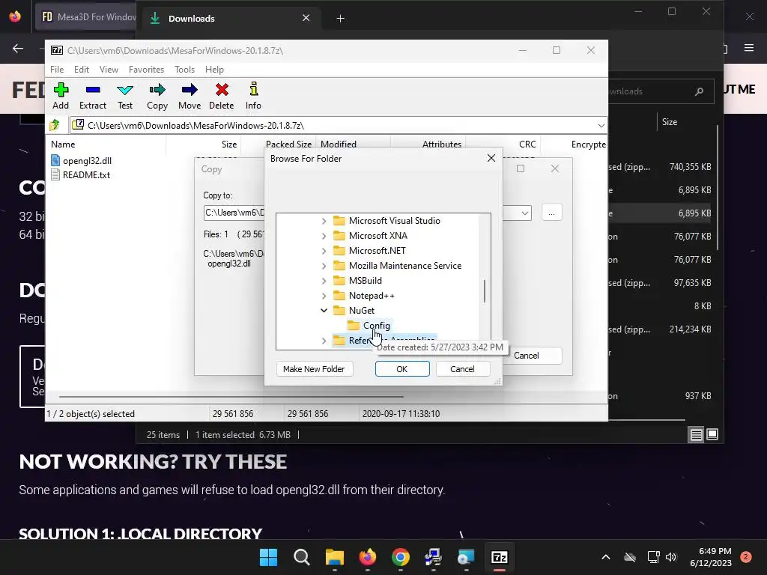Open the Firefox hamburger menu

pos(749,47)
